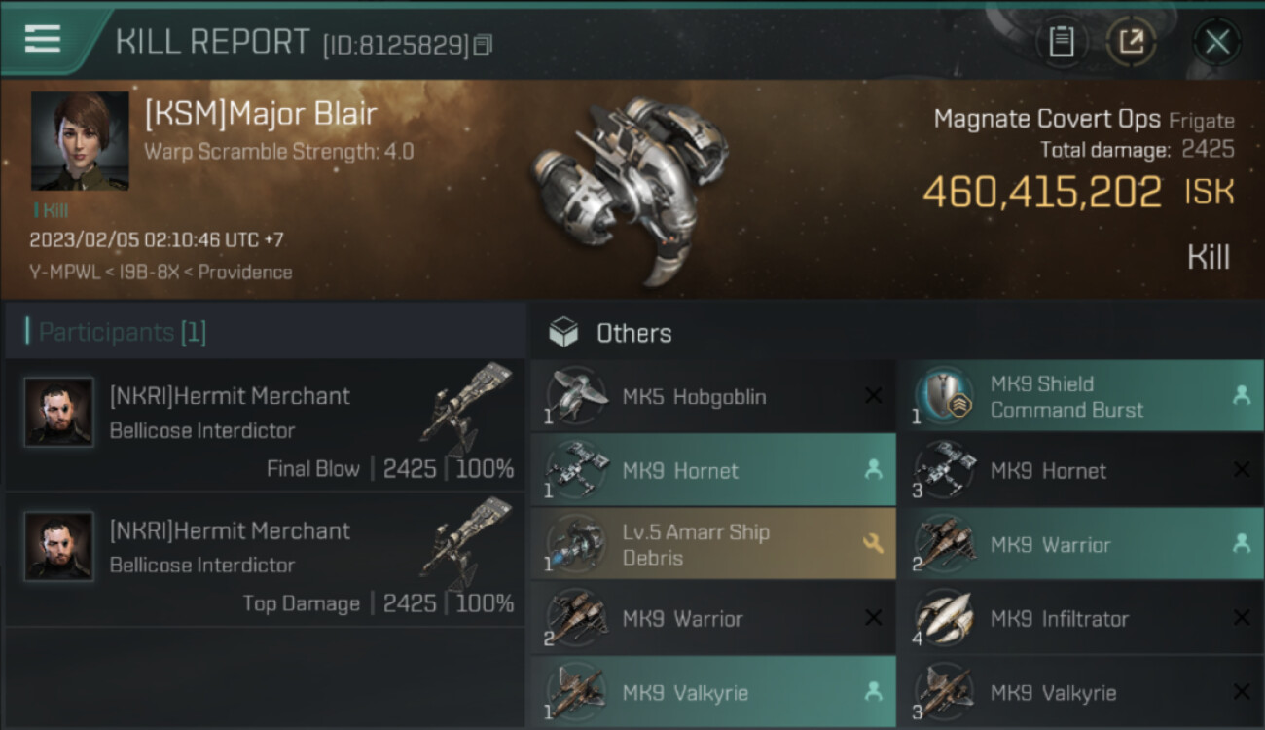
Task: Share the kill report externally
Action: coord(1131,42)
